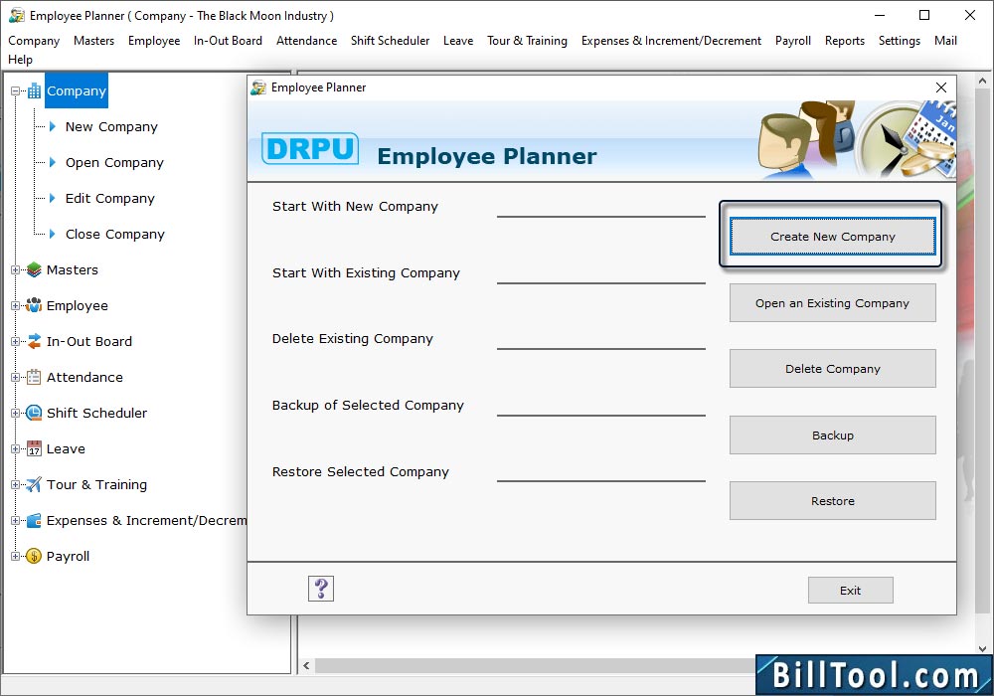Expand the Leave tree node

[x=15, y=448]
